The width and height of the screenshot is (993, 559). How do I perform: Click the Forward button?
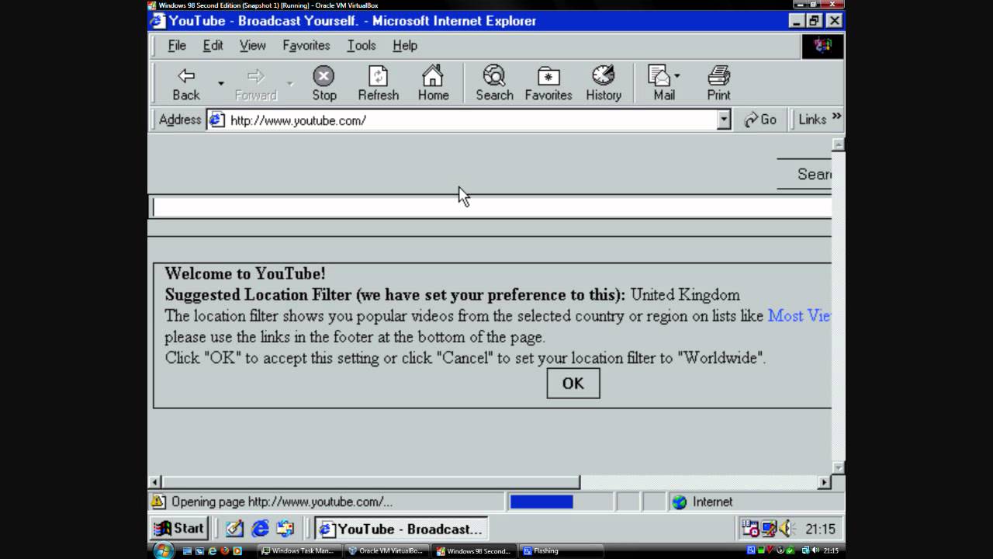click(255, 83)
